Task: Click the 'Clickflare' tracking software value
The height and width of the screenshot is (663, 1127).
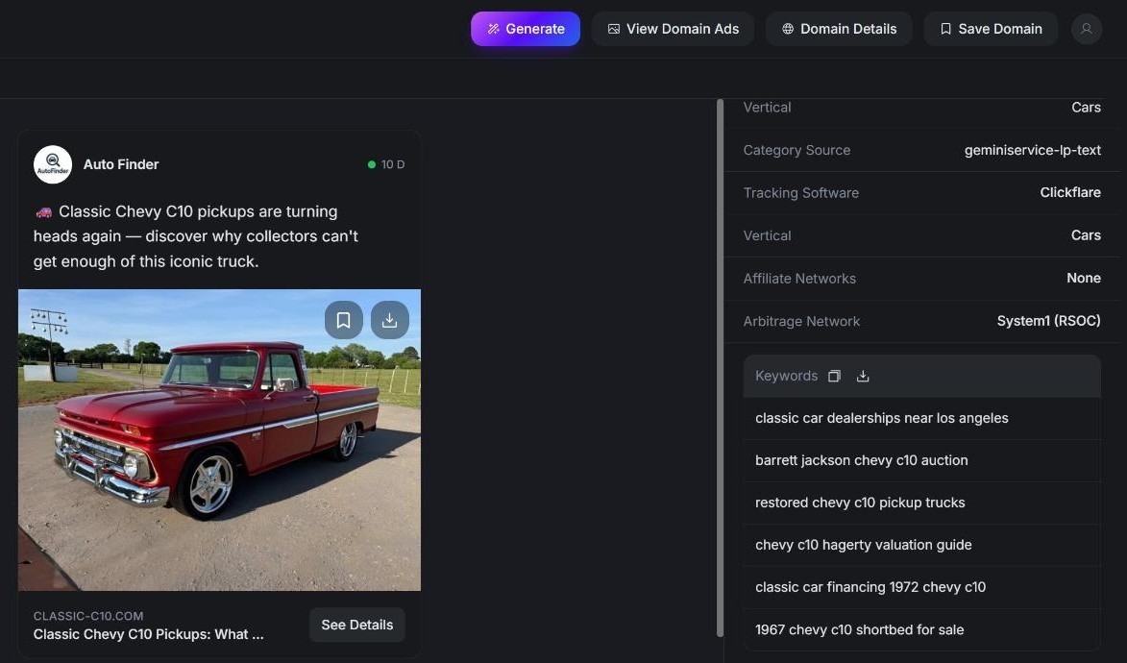Action: 1070,193
